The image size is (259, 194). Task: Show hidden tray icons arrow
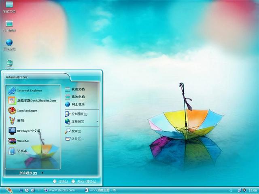click(231, 190)
